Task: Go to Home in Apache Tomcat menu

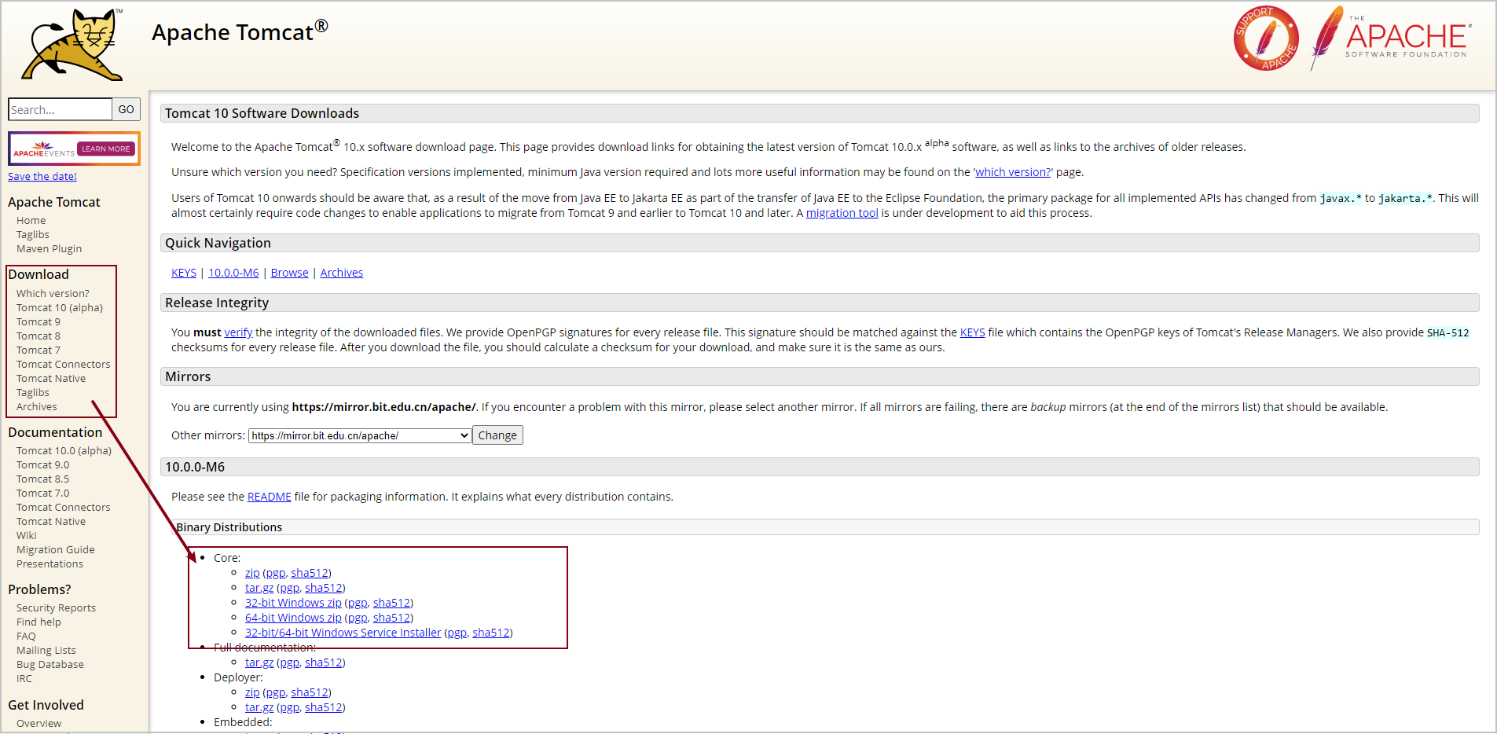Action: click(x=31, y=221)
